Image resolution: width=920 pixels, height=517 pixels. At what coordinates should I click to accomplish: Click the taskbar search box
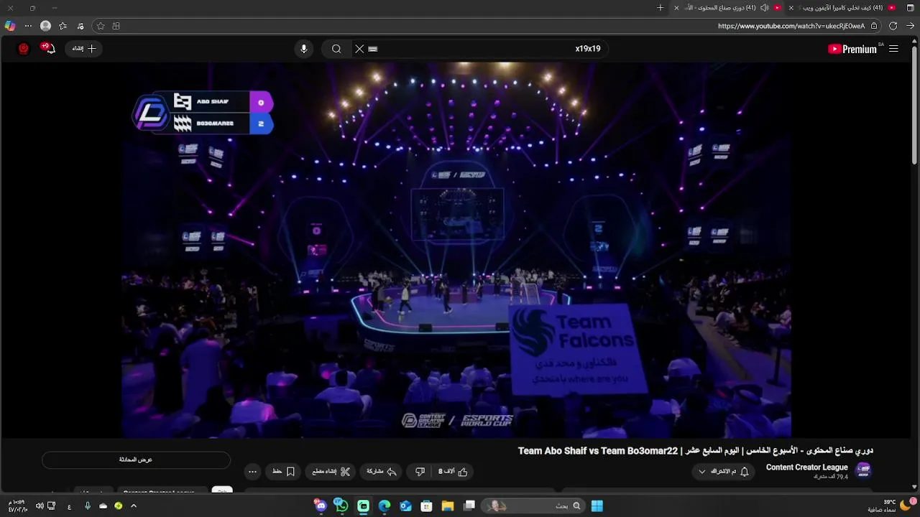[533, 506]
